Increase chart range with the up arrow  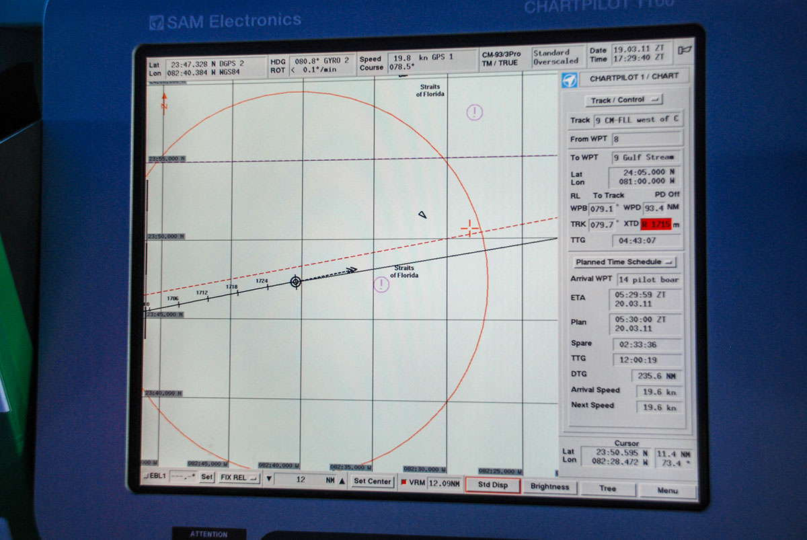342,481
